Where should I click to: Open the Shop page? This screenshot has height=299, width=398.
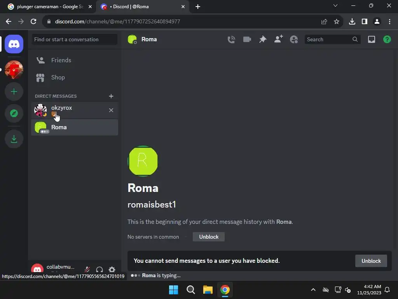75,77
